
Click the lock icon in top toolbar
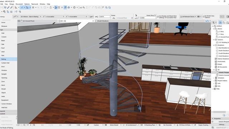(50, 8)
